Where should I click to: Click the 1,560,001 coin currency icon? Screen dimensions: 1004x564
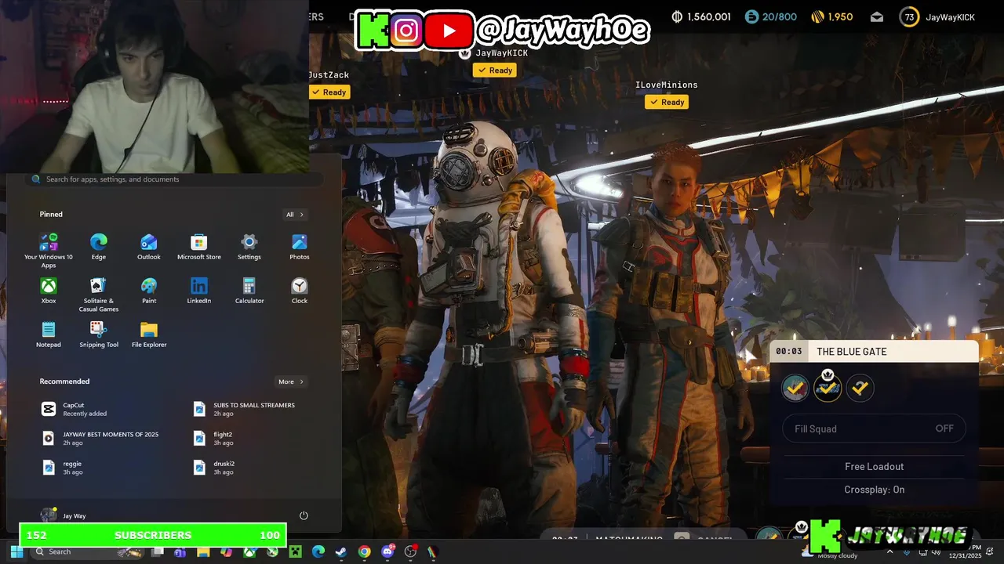point(678,17)
